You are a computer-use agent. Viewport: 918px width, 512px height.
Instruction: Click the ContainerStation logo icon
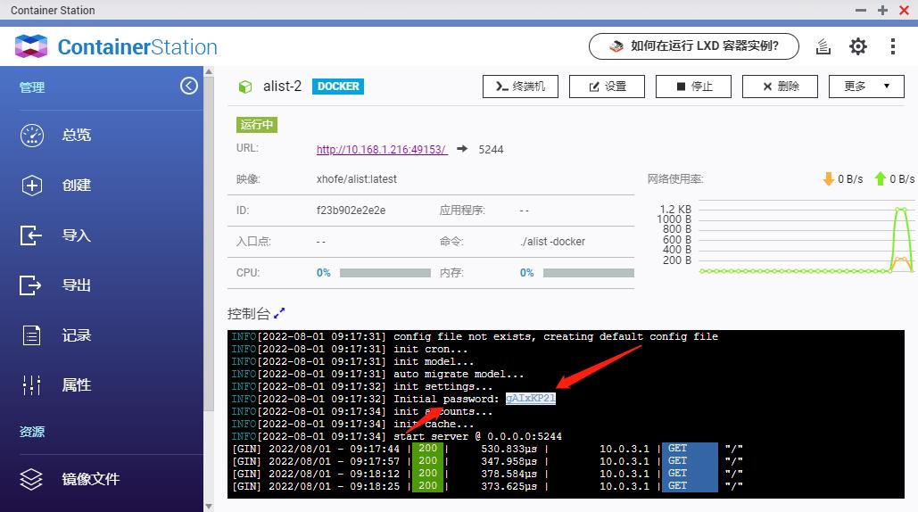[x=31, y=46]
